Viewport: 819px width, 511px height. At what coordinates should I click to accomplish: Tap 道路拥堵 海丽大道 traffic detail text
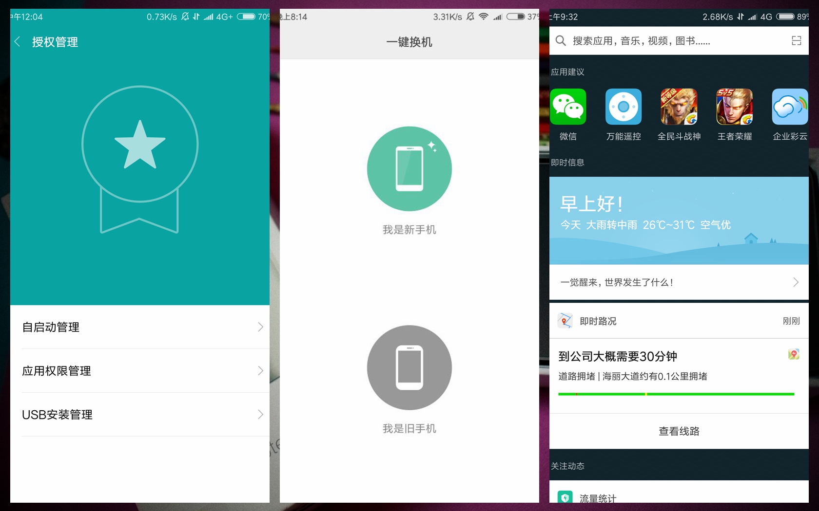(633, 376)
